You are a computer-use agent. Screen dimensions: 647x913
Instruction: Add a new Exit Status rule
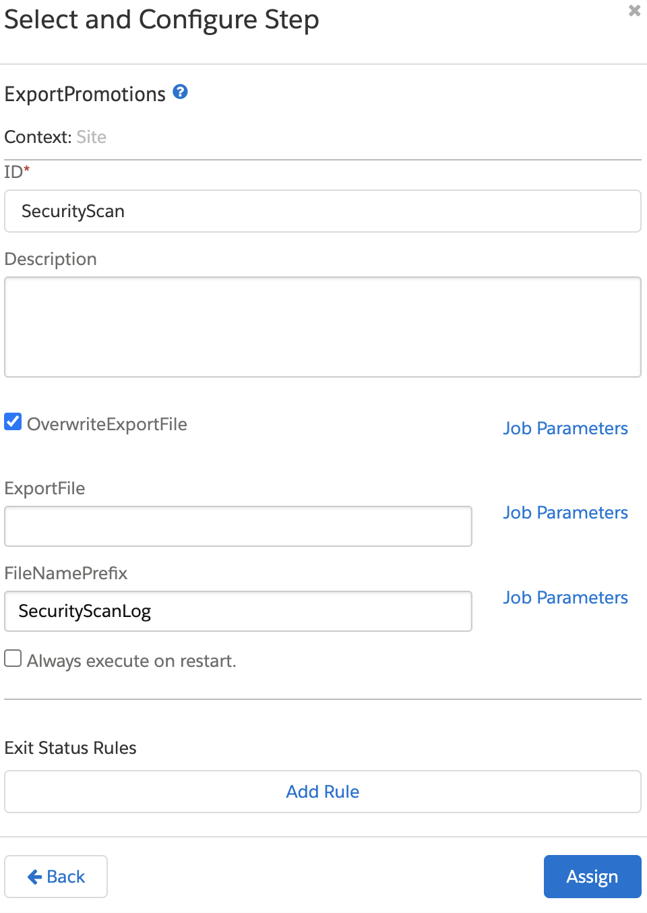pyautogui.click(x=323, y=792)
